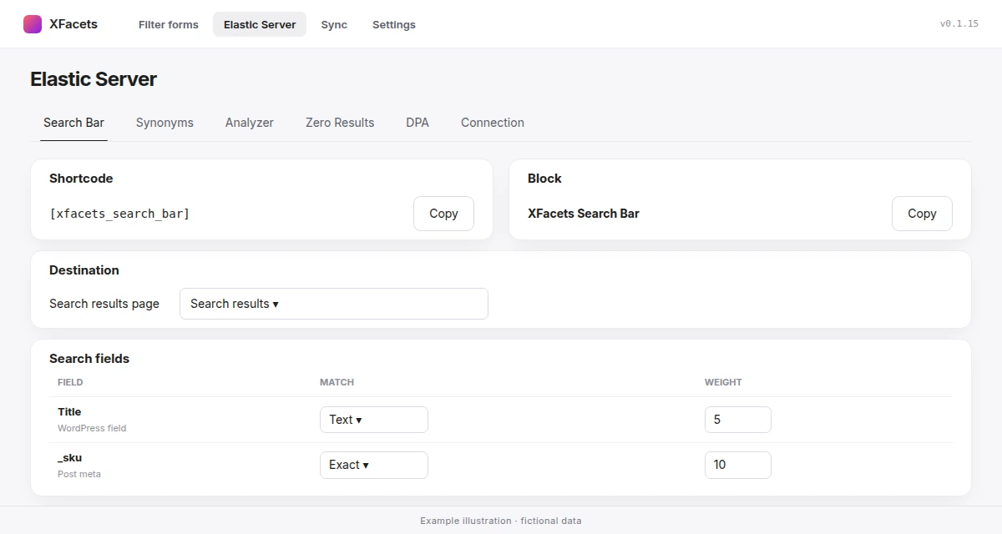Open the Settings nav item
The image size is (1002, 534).
click(394, 24)
